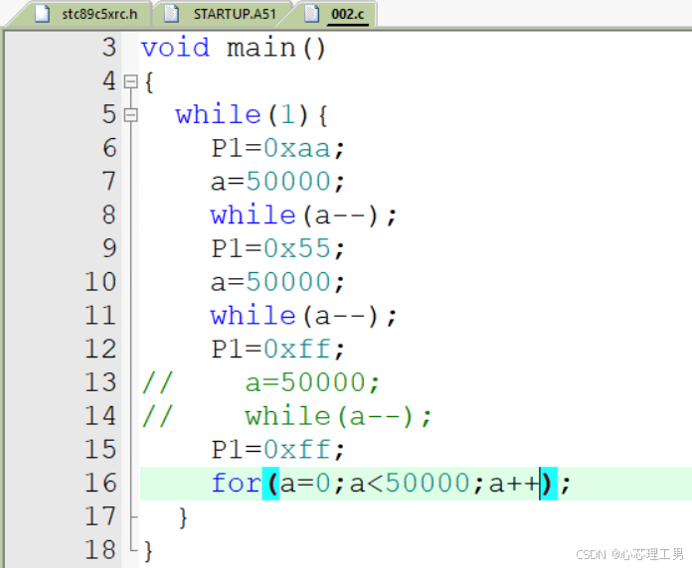Click commented 'a=50000;' on line 13

click(x=312, y=382)
